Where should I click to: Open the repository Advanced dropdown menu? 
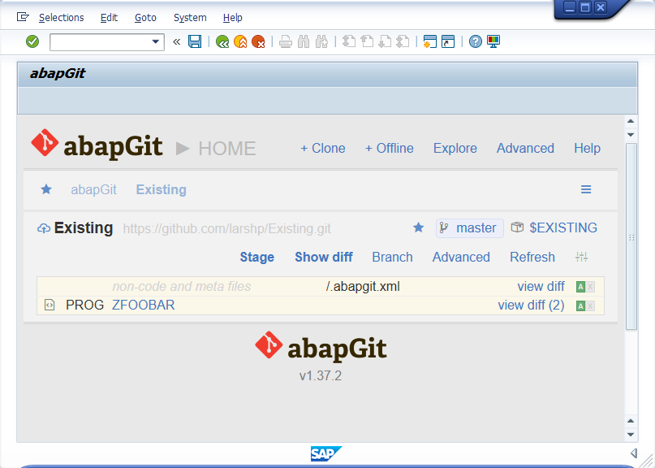461,257
